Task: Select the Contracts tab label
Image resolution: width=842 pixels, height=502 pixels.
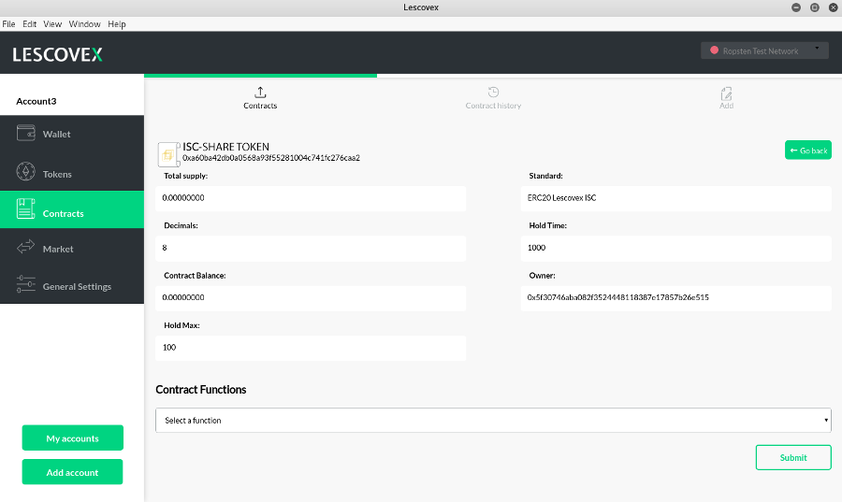Action: click(x=260, y=106)
